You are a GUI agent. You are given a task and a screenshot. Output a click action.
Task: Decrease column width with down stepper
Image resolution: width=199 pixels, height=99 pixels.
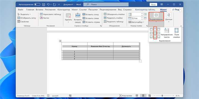point(142,19)
